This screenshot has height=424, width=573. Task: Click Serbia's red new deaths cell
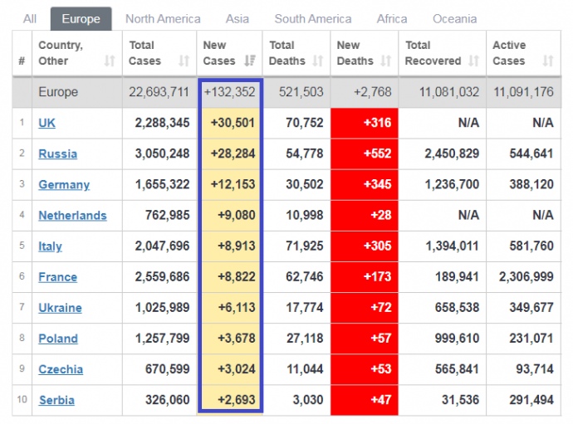tap(364, 400)
